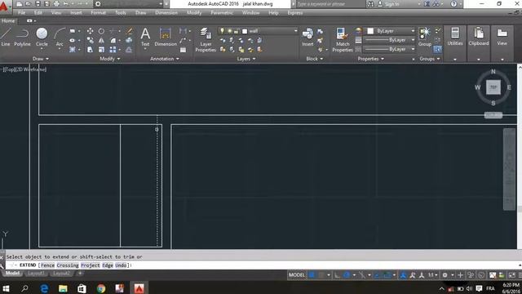522x294 pixels.
Task: Click the Array tool icon
Action: tap(113, 50)
